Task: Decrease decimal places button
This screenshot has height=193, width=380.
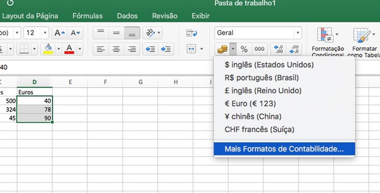Action: coord(294,49)
